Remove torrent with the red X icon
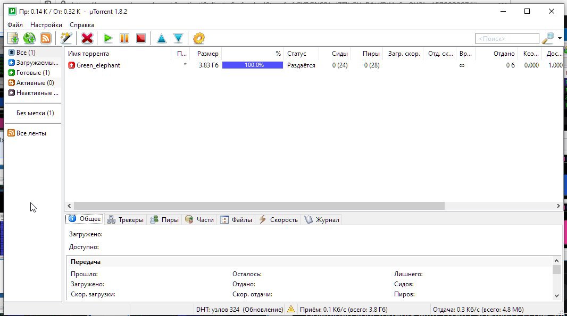 pos(87,38)
